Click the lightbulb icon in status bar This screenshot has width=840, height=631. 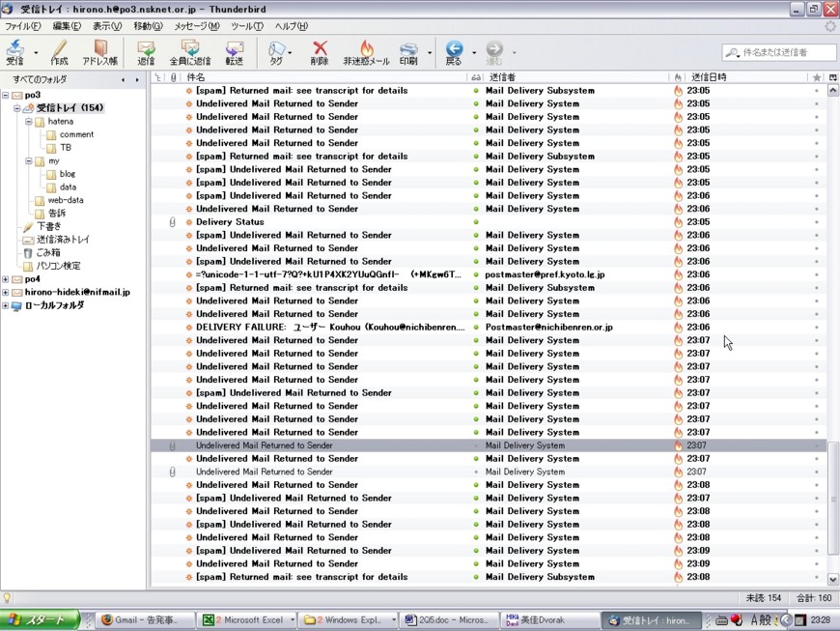pos(7,598)
